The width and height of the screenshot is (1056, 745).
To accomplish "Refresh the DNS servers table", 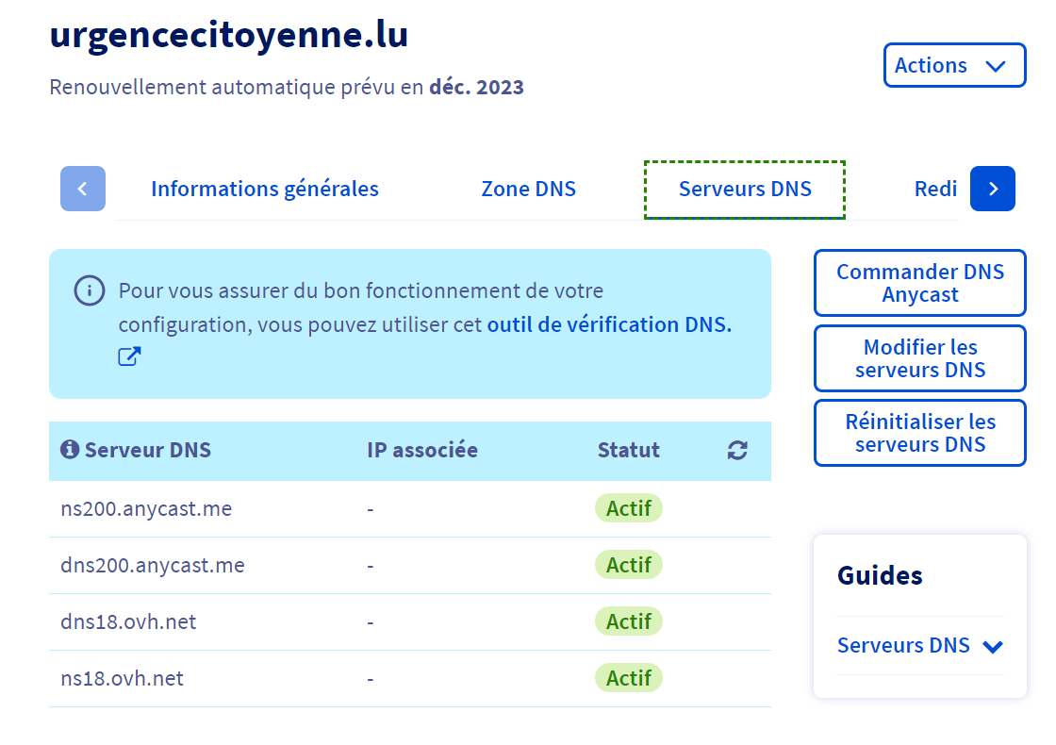I will point(737,451).
